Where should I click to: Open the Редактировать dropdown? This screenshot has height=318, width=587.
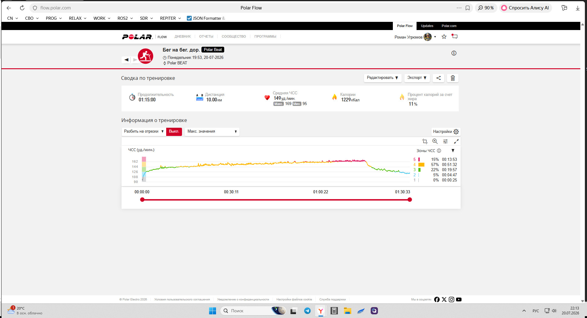click(x=383, y=78)
